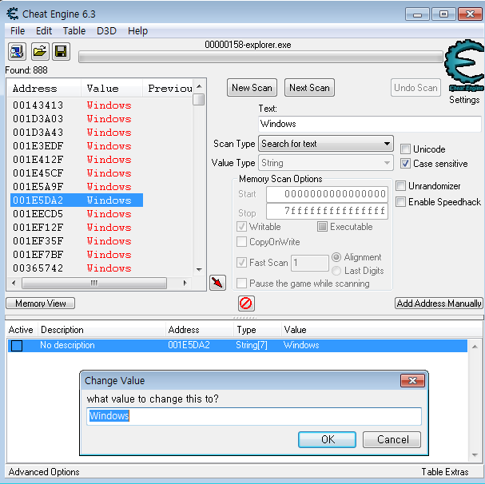Select Last Digits radio button

pos(336,271)
